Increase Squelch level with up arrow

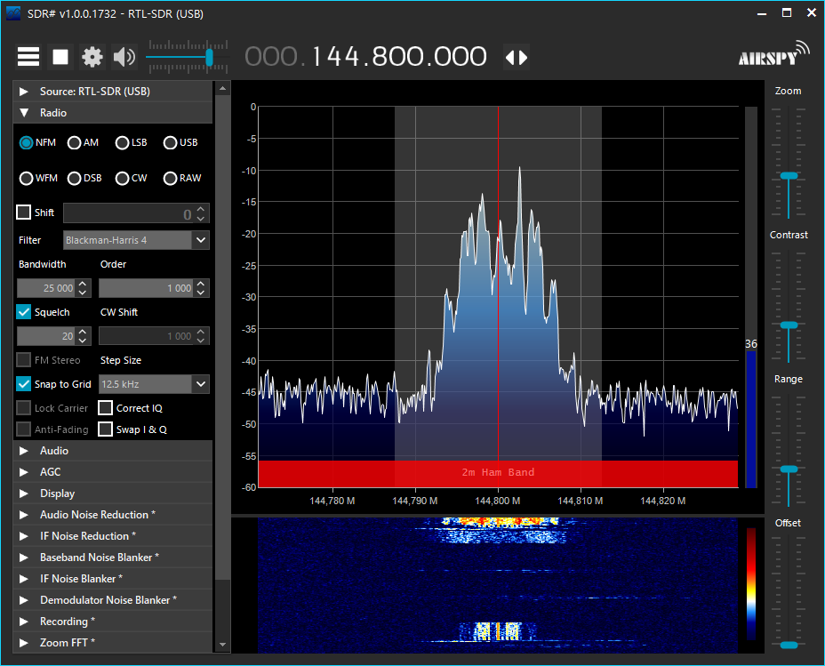point(83,332)
